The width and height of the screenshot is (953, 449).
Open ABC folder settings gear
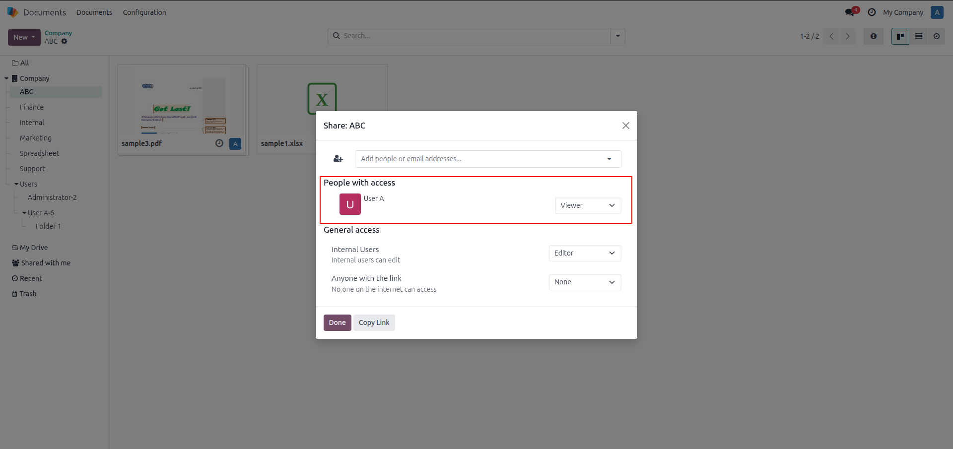[x=64, y=41]
